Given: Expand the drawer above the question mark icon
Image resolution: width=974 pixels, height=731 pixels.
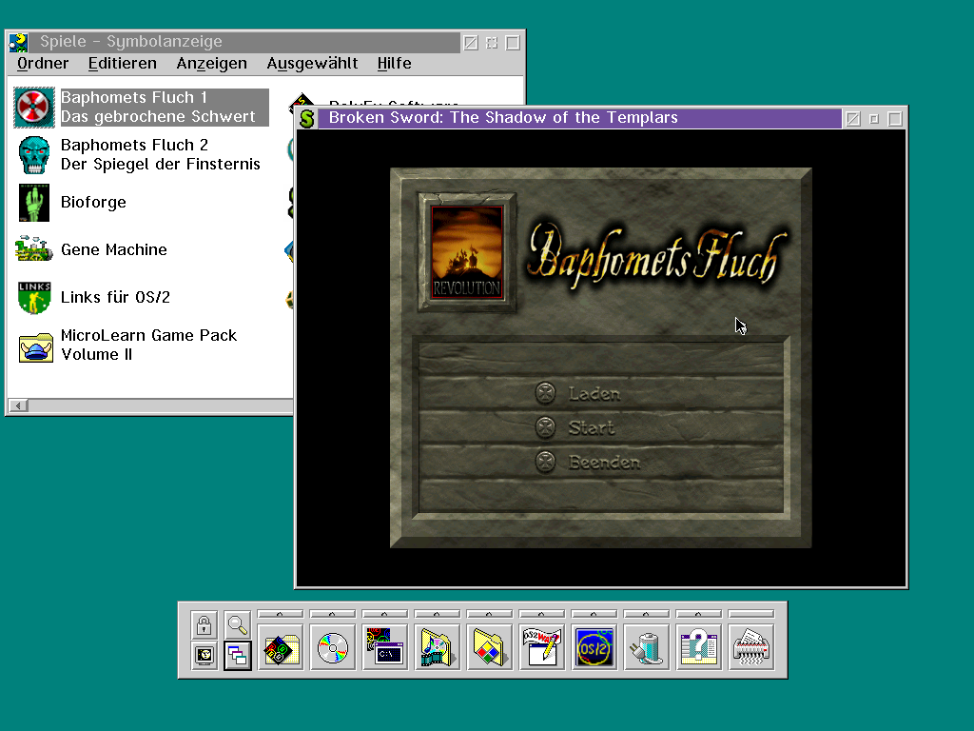Looking at the screenshot, I should (x=698, y=614).
